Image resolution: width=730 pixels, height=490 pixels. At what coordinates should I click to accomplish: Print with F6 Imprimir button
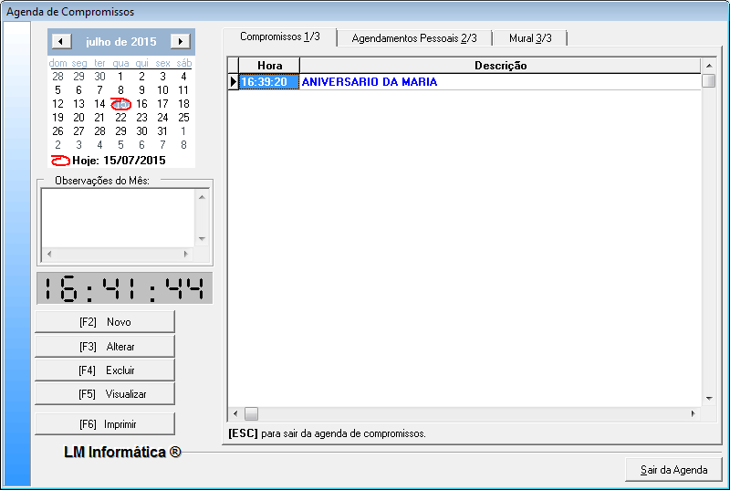coord(105,424)
